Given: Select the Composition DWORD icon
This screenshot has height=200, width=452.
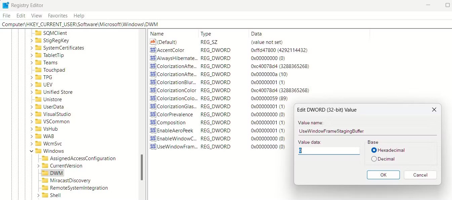Looking at the screenshot, I should (x=153, y=123).
